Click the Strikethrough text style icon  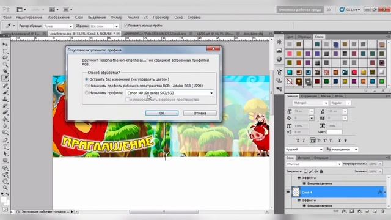tap(346, 141)
